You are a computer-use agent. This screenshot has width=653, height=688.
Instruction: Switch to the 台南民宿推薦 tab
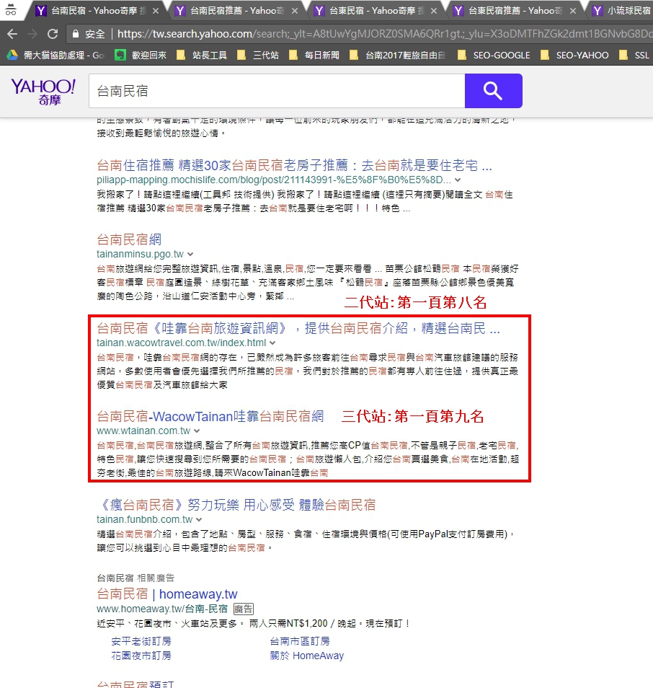pyautogui.click(x=237, y=11)
